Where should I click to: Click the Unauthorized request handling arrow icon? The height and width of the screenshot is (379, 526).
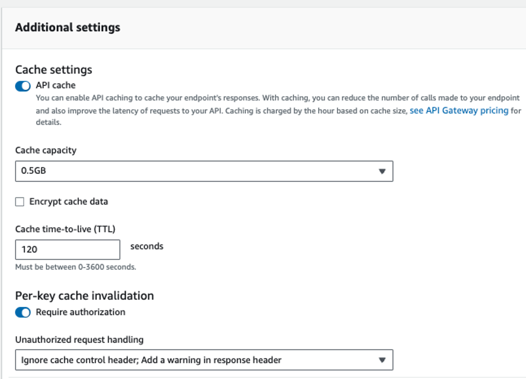coord(382,360)
